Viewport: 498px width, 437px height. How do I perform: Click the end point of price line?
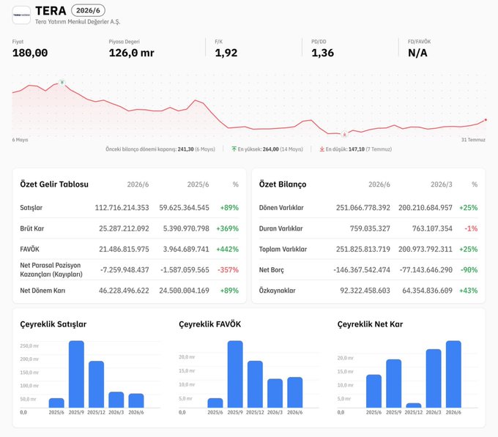486,120
